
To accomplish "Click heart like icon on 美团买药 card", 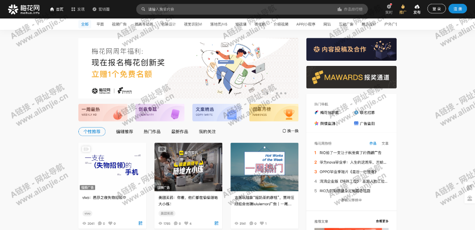I will pyautogui.click(x=186, y=224).
